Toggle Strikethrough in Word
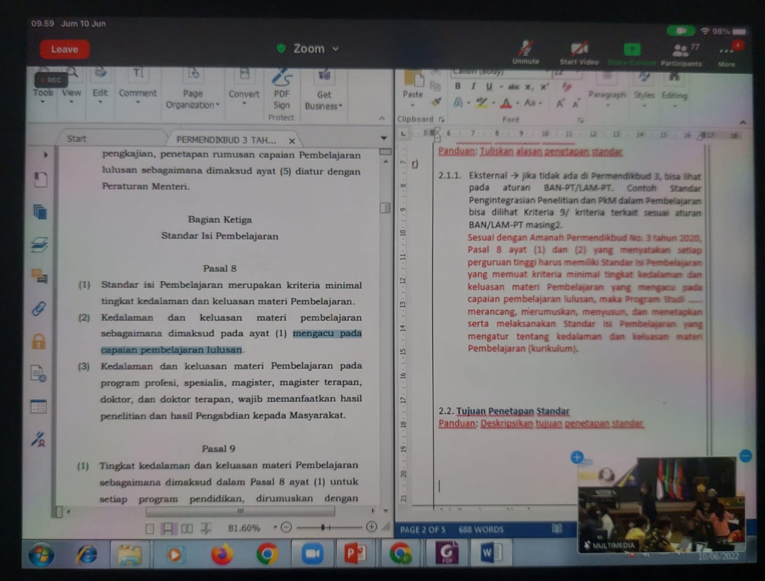 (x=514, y=87)
